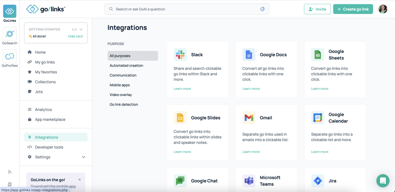Click the Google Calendar integration icon
This screenshot has height=192, width=395.
pyautogui.click(x=318, y=118)
